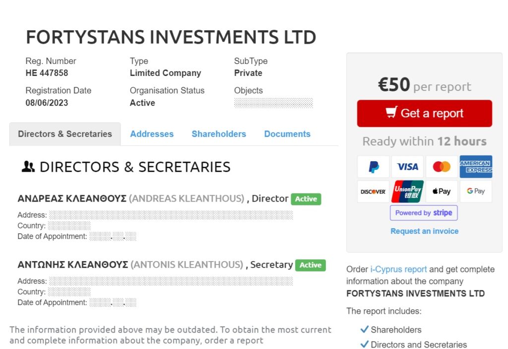
Task: Click the American Express icon
Action: [476, 167]
